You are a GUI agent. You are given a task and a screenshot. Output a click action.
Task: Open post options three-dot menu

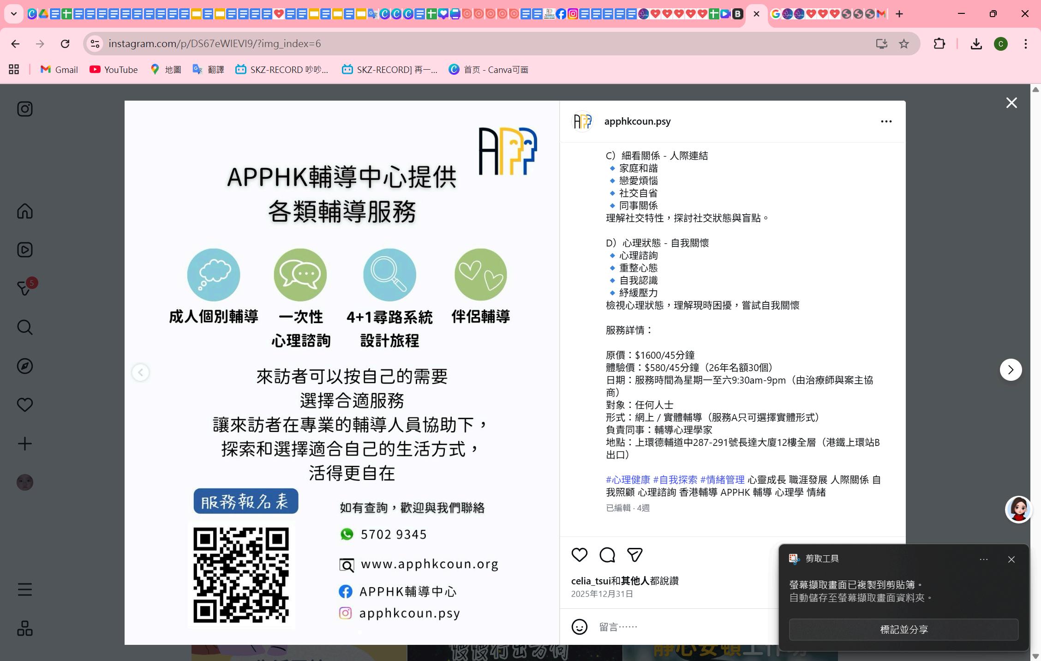click(x=886, y=121)
